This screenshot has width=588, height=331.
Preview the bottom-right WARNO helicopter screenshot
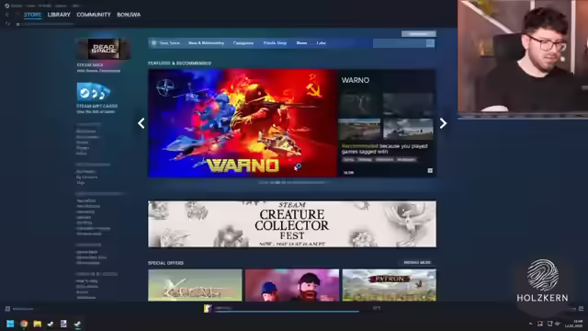click(x=408, y=130)
